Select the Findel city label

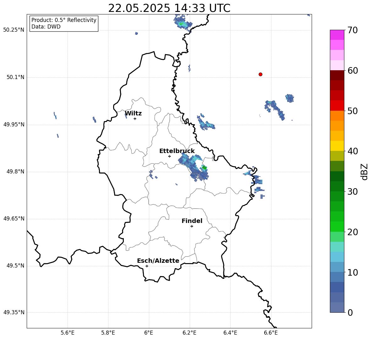(192, 221)
